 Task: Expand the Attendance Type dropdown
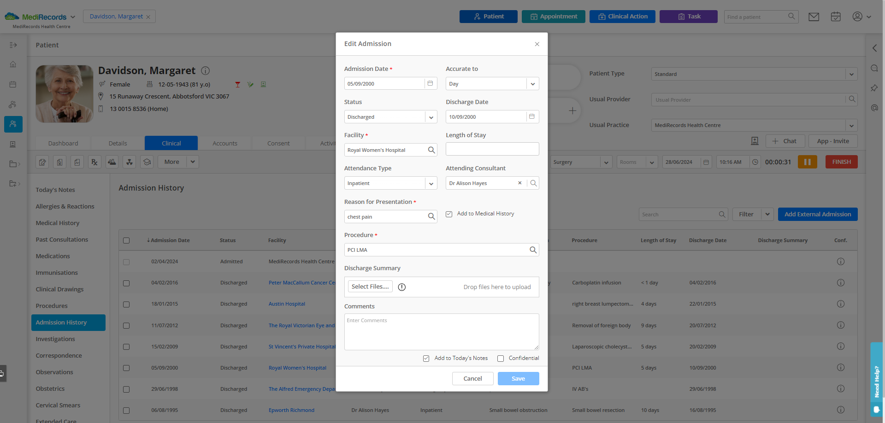(x=431, y=183)
